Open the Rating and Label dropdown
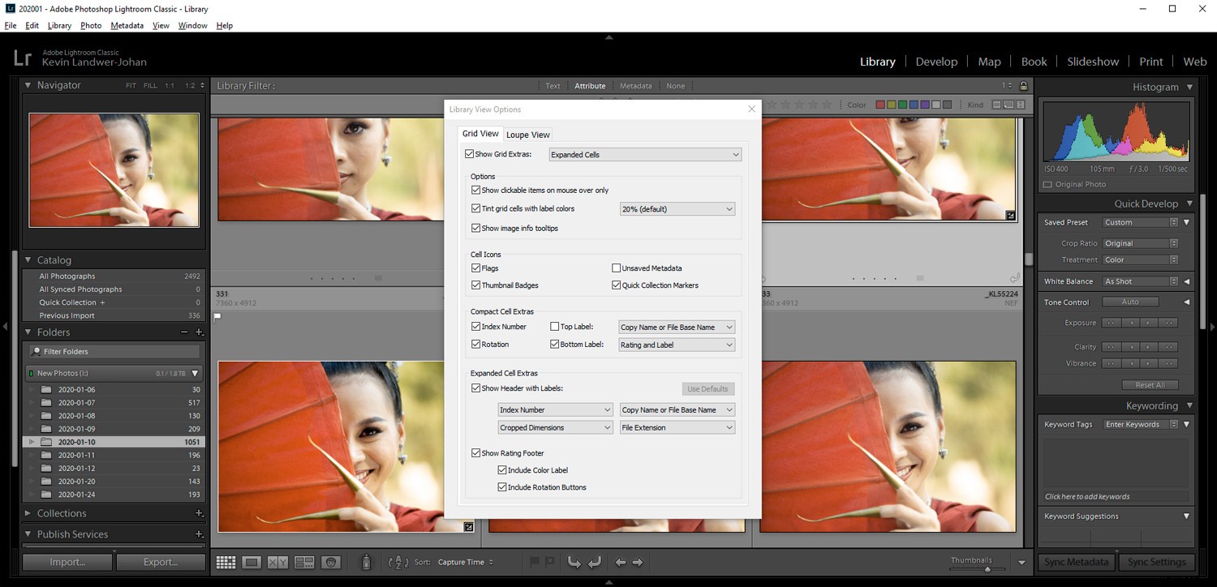Screen dimensions: 1217x587 pos(676,344)
